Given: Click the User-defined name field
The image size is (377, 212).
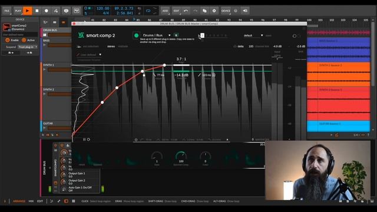Looking at the screenshot, I should point(19,35).
